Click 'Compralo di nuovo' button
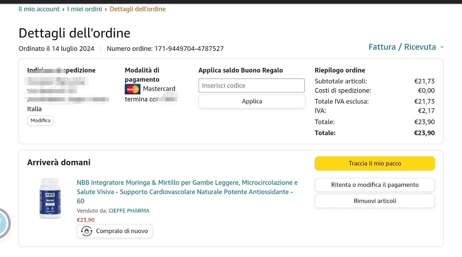 pos(115,231)
